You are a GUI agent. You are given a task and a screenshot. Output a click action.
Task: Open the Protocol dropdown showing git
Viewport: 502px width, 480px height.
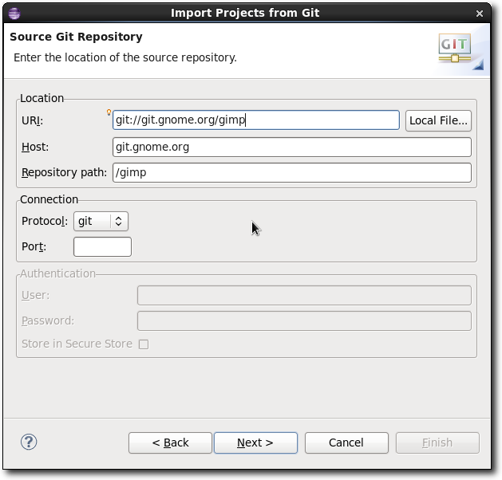point(101,221)
